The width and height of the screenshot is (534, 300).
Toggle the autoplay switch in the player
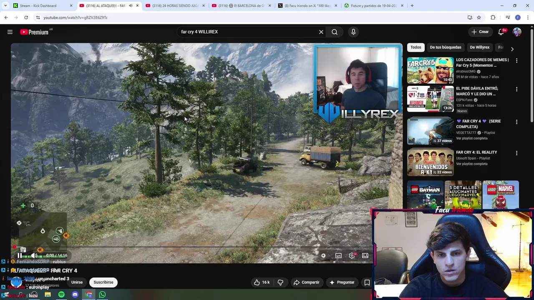point(323,255)
